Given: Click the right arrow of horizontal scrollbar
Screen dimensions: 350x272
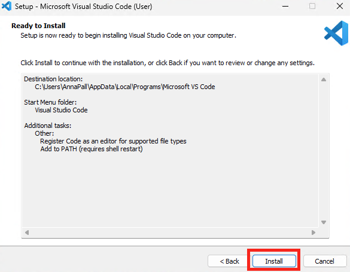Looking at the screenshot, I should point(314,233).
